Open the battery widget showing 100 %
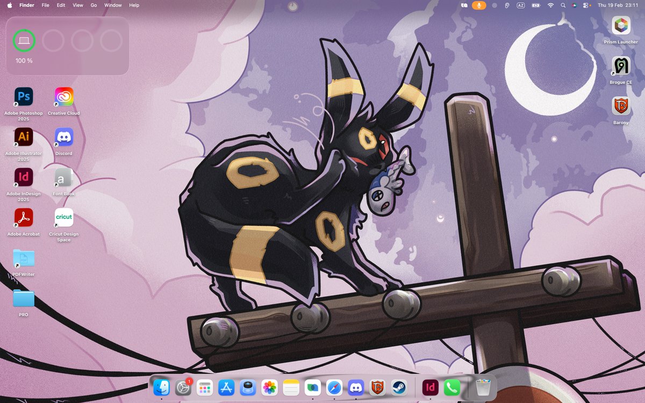This screenshot has width=645, height=403. (x=68, y=46)
